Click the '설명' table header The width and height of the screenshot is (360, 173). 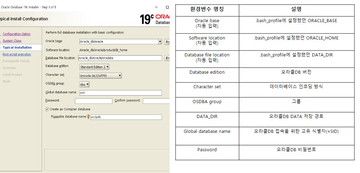click(x=297, y=10)
